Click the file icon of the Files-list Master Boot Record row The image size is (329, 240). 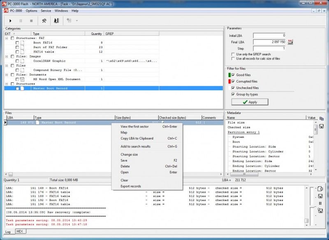click(x=37, y=123)
